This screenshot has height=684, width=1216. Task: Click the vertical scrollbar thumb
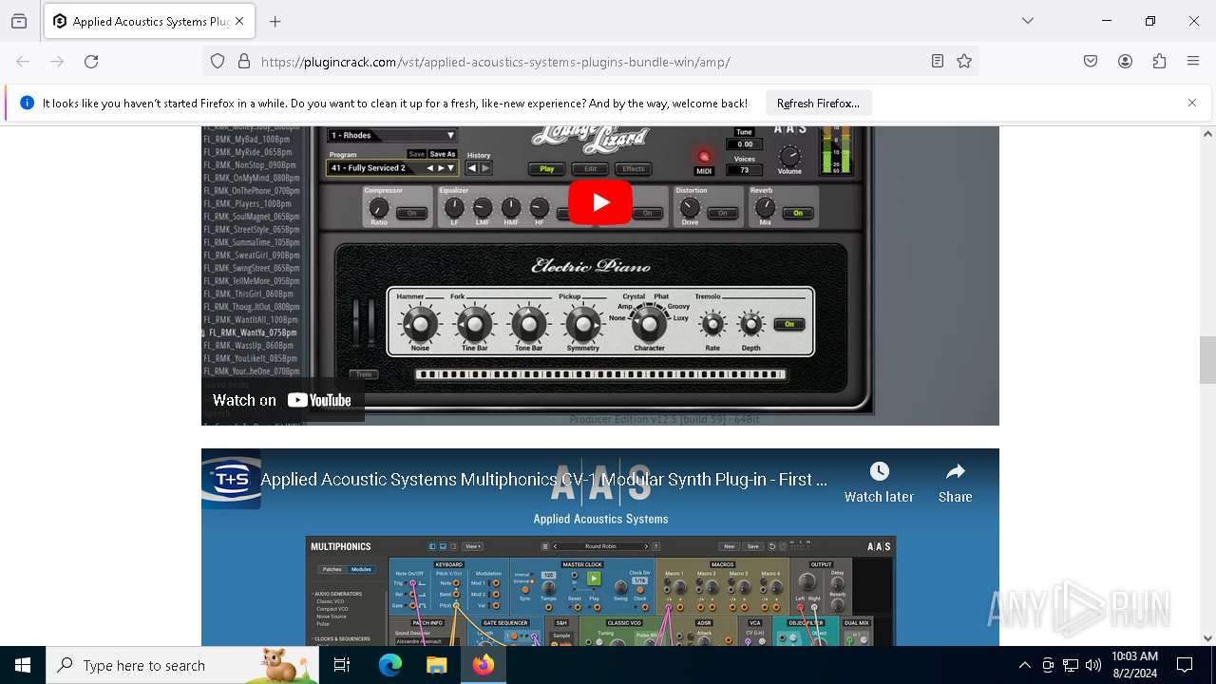pos(1207,360)
